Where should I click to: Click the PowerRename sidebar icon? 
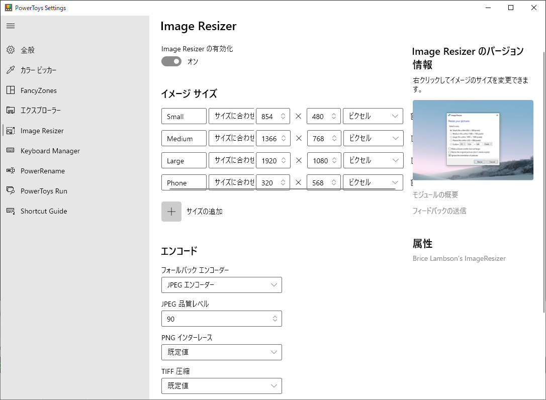click(x=11, y=170)
